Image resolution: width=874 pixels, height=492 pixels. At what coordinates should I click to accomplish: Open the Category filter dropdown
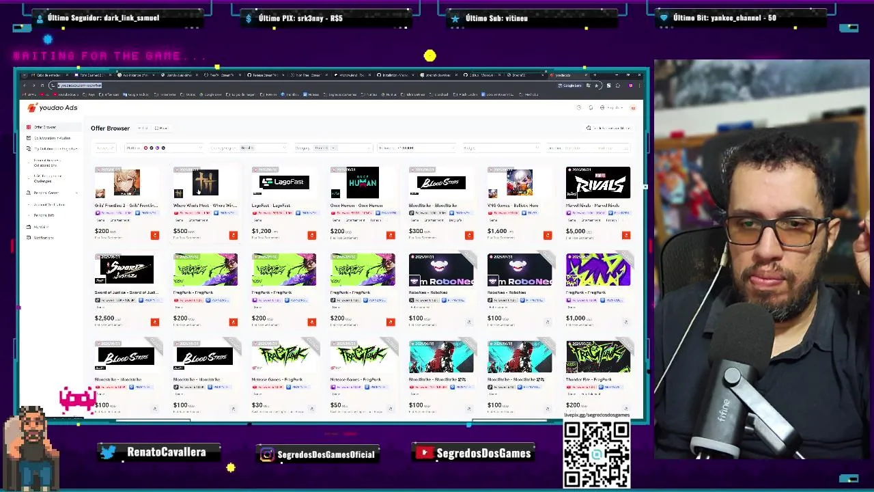coord(333,148)
